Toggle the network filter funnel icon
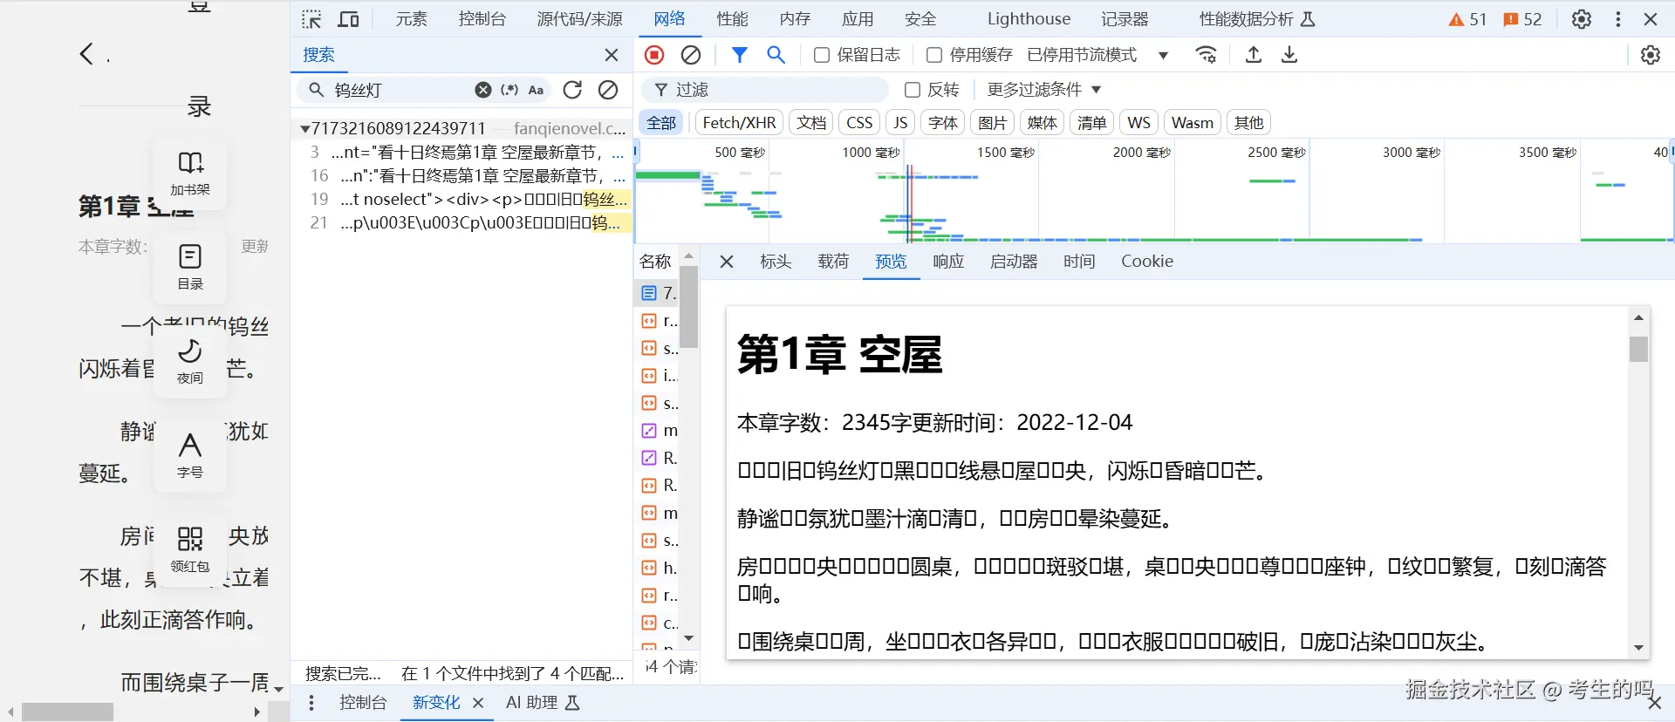Screen dimensions: 1675x722 740,55
